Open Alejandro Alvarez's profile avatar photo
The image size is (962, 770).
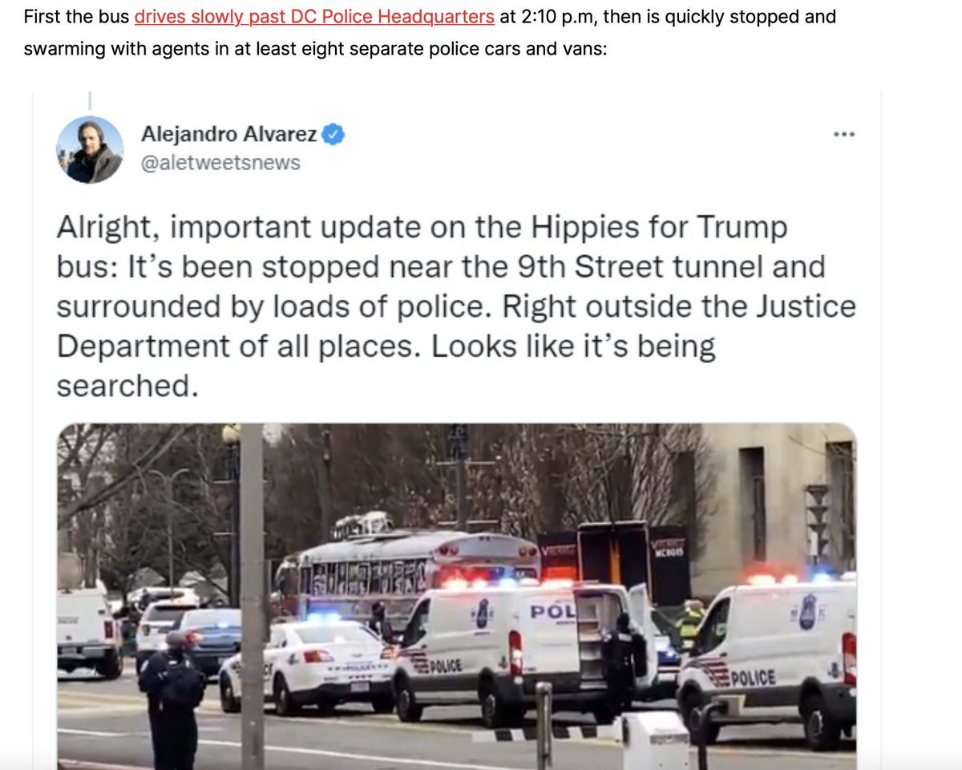pyautogui.click(x=90, y=150)
